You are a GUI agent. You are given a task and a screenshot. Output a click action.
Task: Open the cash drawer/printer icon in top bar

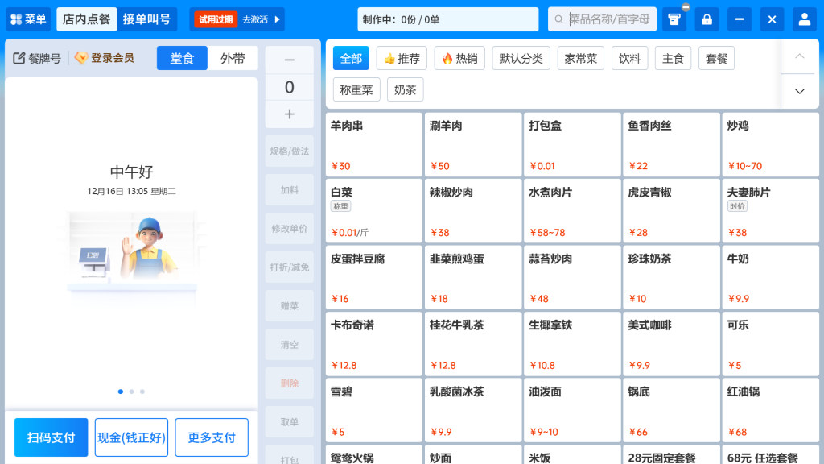pos(674,19)
